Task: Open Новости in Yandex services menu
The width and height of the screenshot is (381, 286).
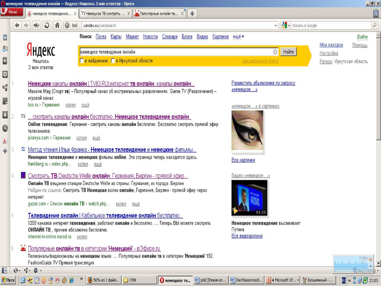Action: point(150,36)
